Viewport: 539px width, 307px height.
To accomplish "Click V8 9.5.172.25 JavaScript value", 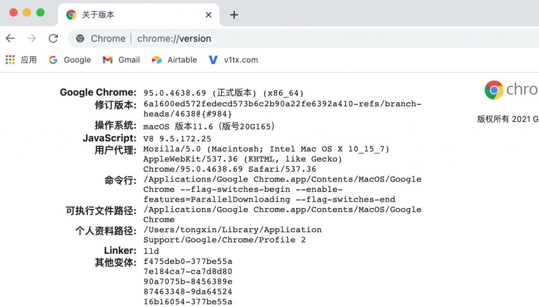I will point(177,139).
